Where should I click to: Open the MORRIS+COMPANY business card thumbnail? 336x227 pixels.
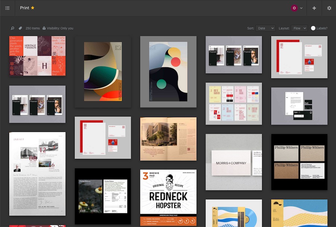[234, 162]
